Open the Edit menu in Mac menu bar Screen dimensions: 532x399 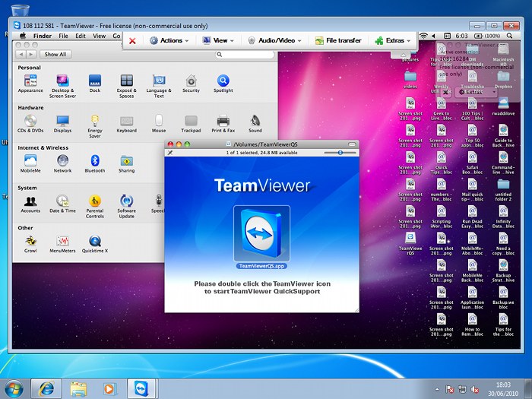point(81,36)
